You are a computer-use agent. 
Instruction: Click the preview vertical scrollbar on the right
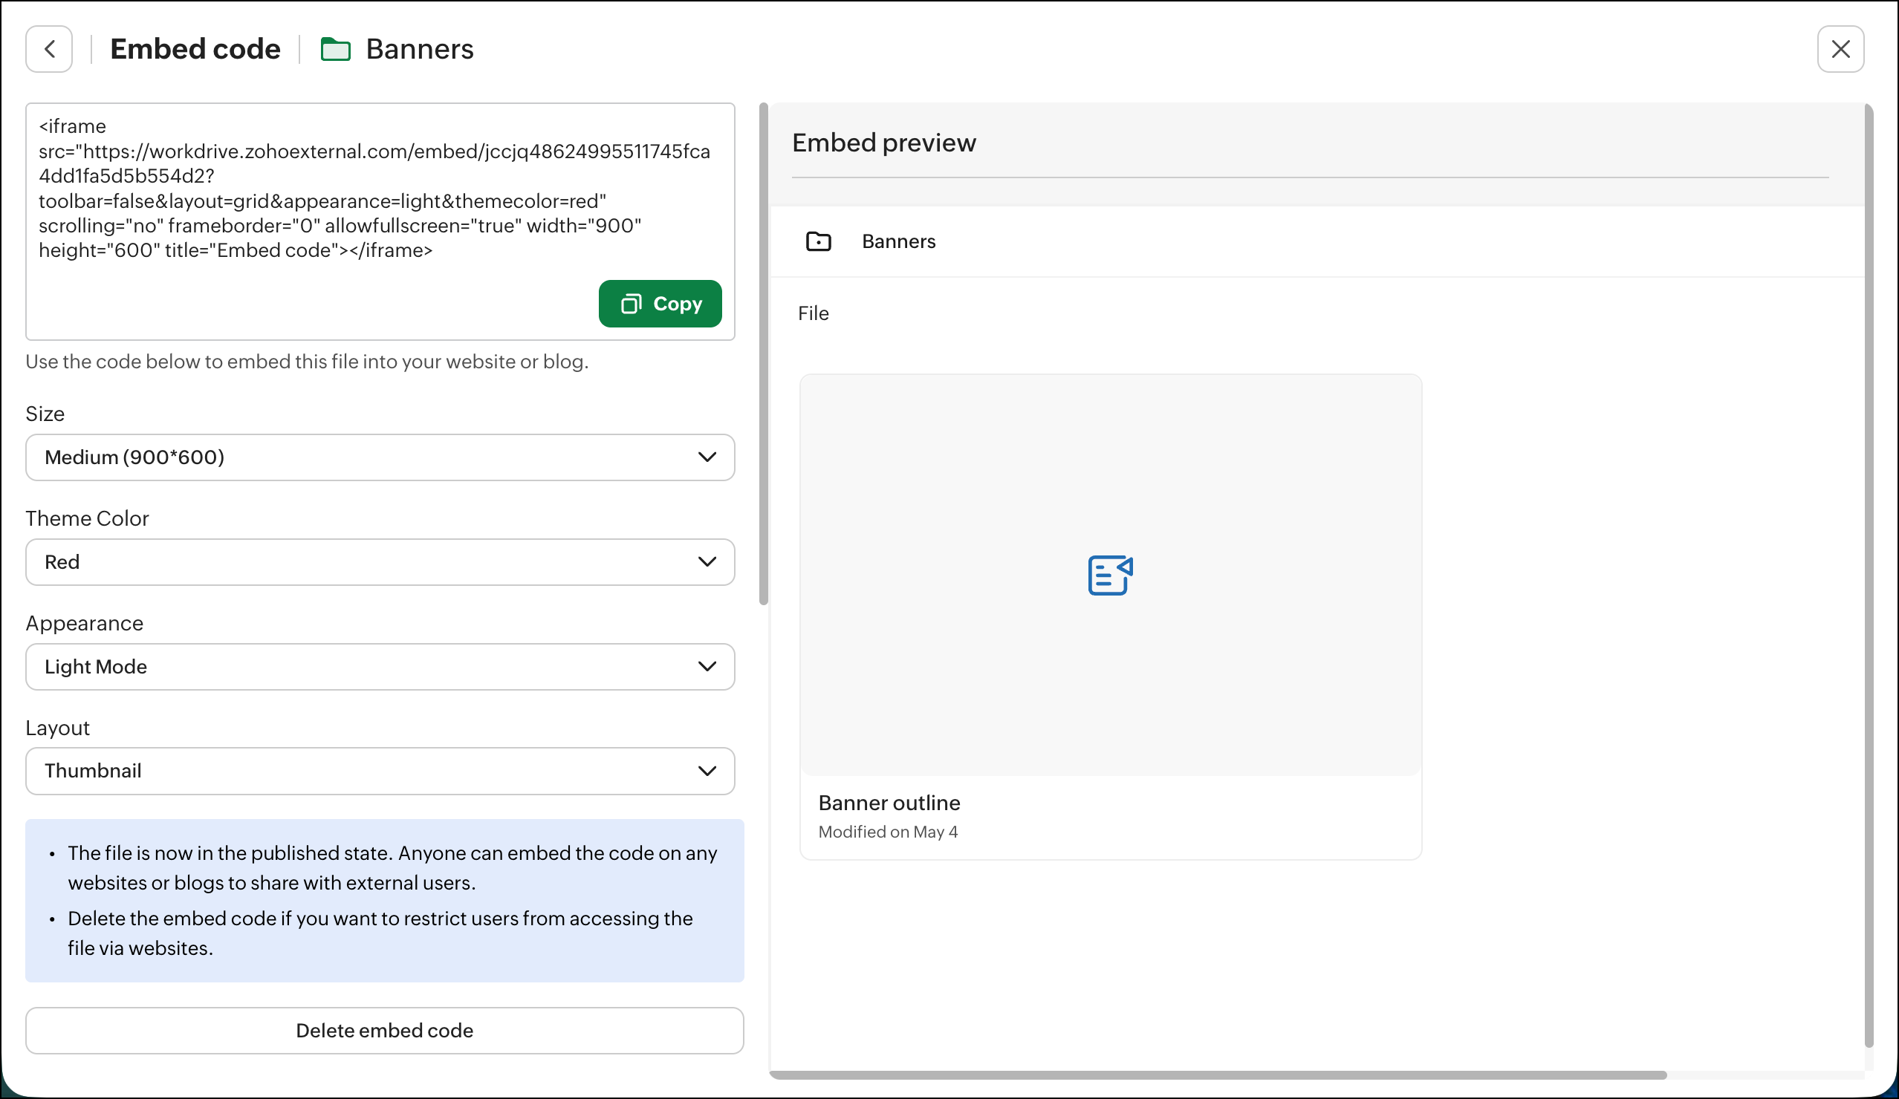1869,576
